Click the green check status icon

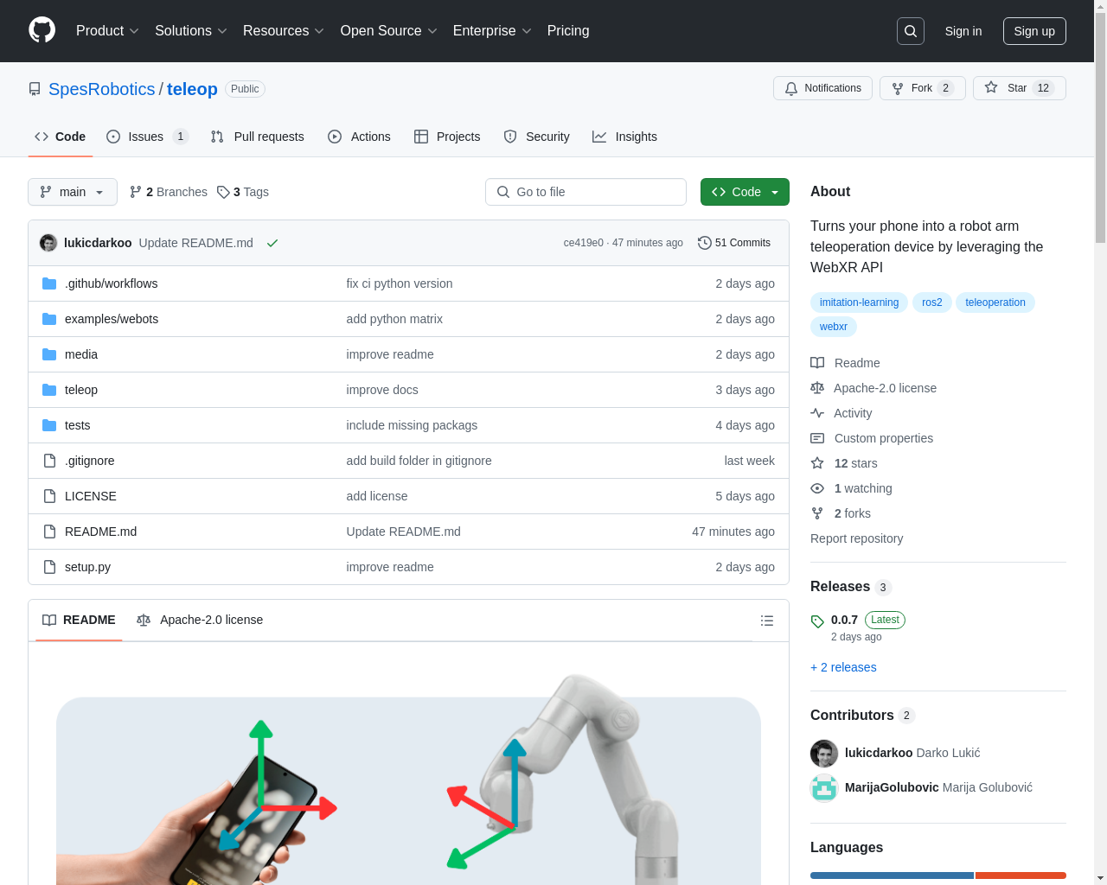pos(272,243)
